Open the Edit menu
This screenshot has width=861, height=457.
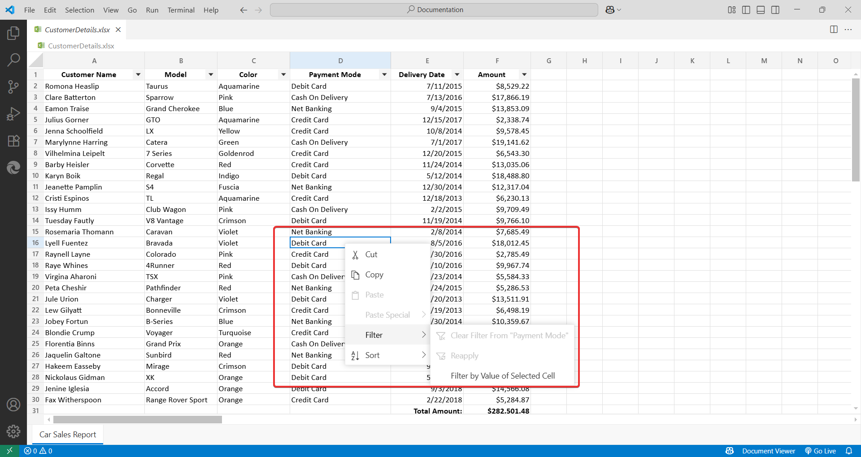coord(50,10)
